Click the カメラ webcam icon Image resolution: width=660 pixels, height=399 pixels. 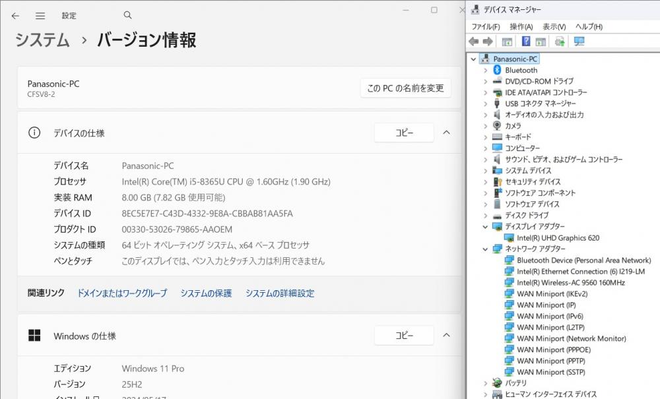click(497, 125)
